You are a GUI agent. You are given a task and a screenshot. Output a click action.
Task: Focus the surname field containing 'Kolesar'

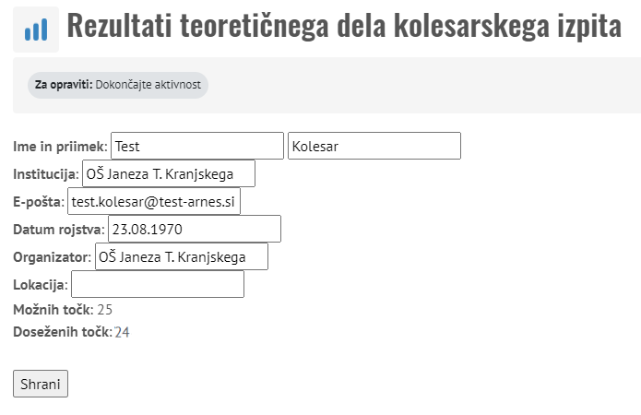(x=374, y=146)
